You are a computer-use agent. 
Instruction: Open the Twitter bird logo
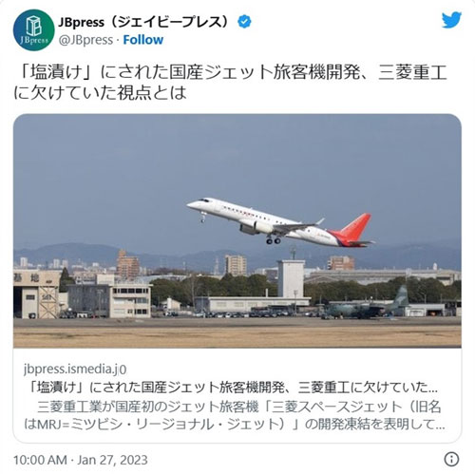(451, 20)
